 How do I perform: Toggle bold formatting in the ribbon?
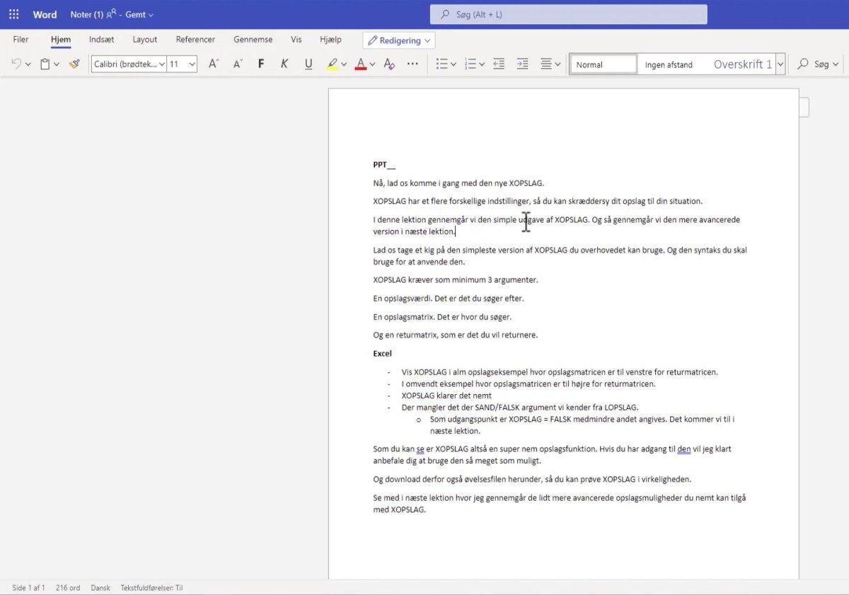pyautogui.click(x=261, y=64)
